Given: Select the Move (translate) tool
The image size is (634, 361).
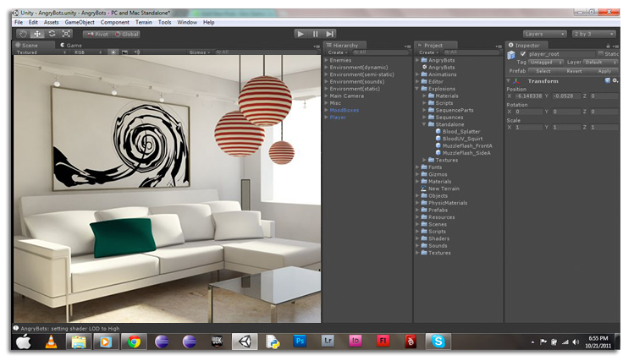Looking at the screenshot, I should click(36, 34).
